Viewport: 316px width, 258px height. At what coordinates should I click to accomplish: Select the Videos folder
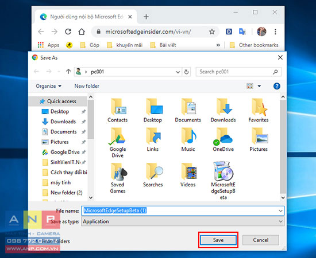point(188,175)
